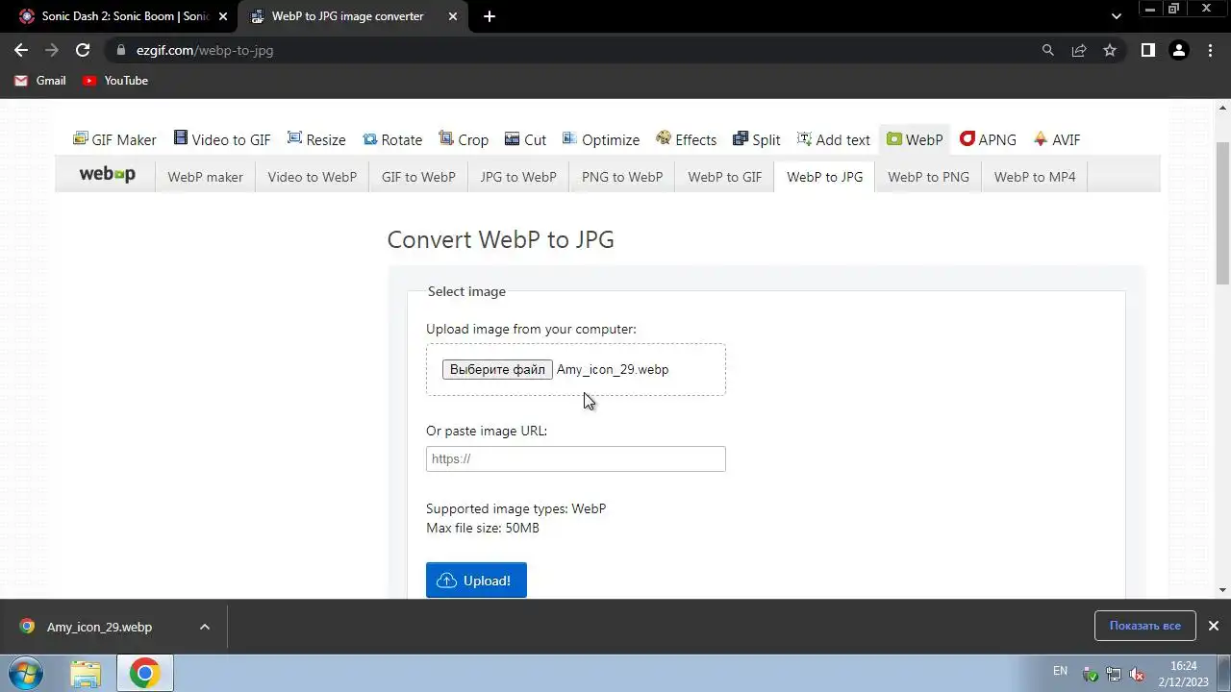Open the Split tool

(x=757, y=139)
